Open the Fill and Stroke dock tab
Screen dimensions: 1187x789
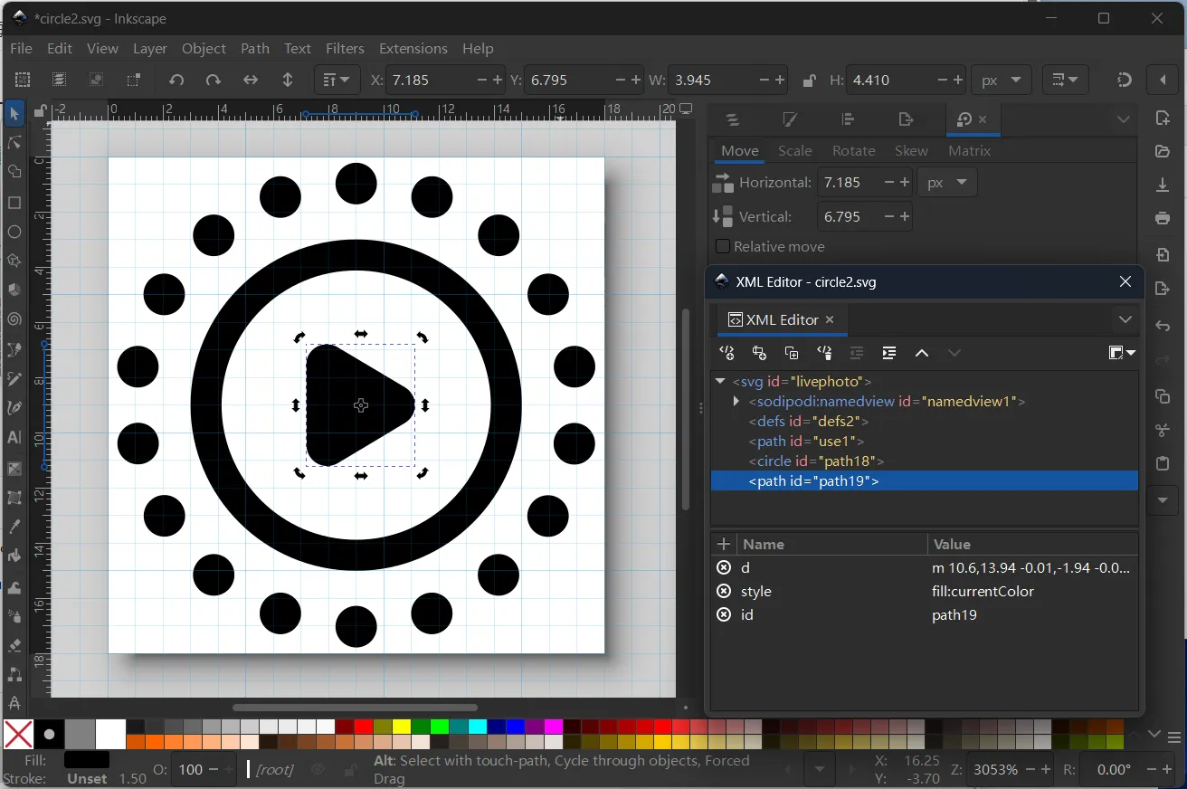[x=790, y=119]
